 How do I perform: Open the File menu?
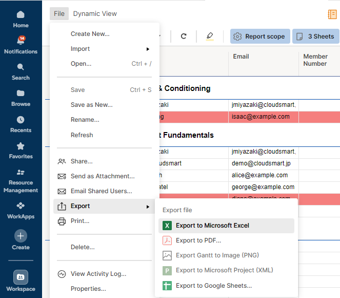(x=59, y=14)
